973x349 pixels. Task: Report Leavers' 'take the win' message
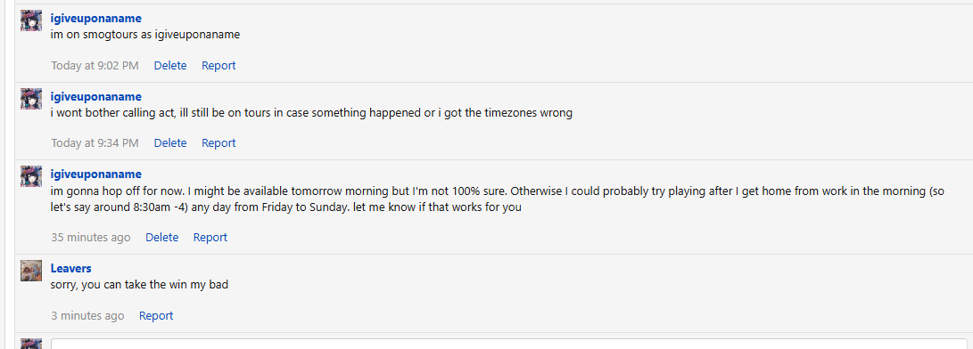point(156,315)
